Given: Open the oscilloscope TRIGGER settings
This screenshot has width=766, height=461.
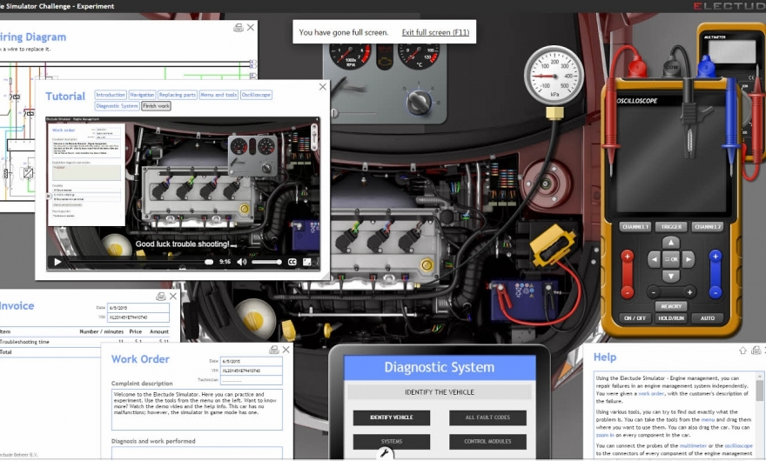Looking at the screenshot, I should tap(671, 227).
